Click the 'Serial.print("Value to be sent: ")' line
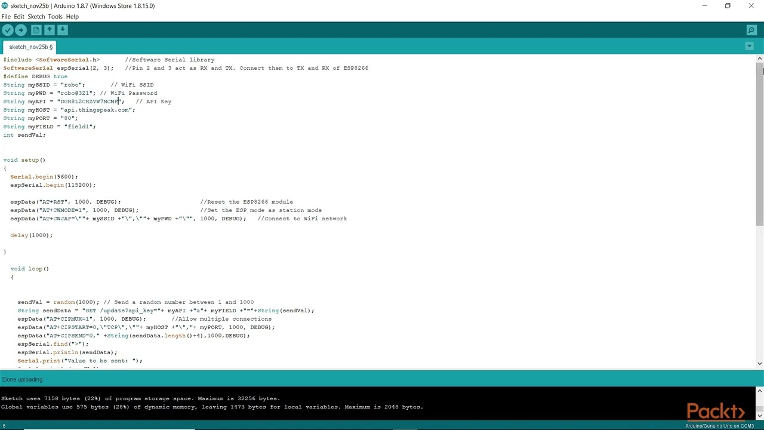This screenshot has width=764, height=430. click(x=80, y=361)
